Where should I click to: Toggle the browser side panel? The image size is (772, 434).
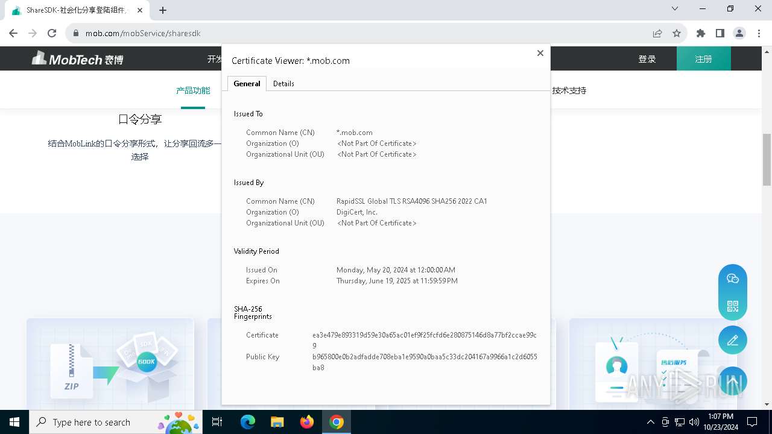tap(720, 33)
